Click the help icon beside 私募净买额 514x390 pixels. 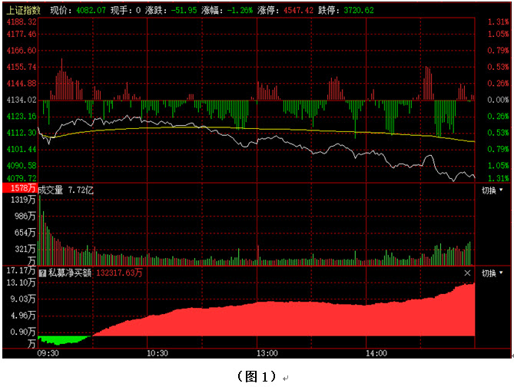pos(43,273)
